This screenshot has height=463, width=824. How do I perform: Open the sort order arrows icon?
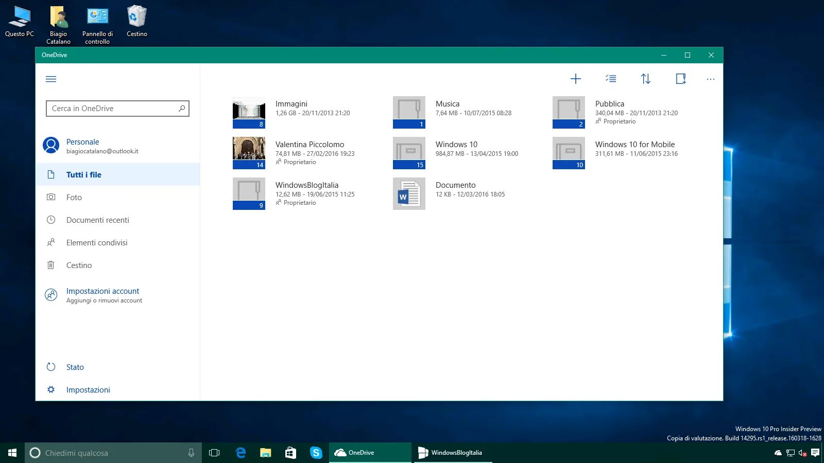tap(645, 79)
